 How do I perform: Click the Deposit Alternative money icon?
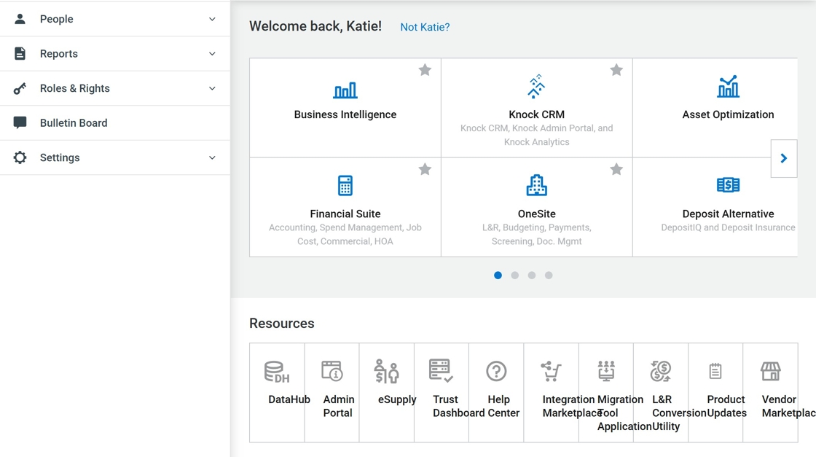point(728,185)
